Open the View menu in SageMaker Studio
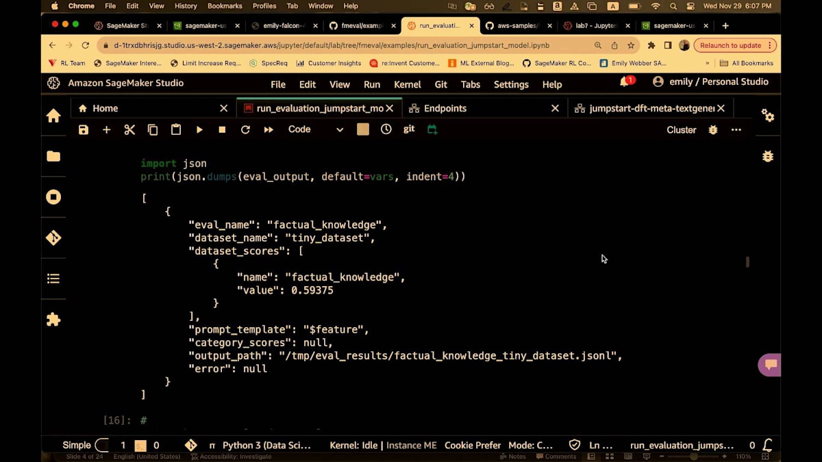This screenshot has width=822, height=462. point(340,84)
